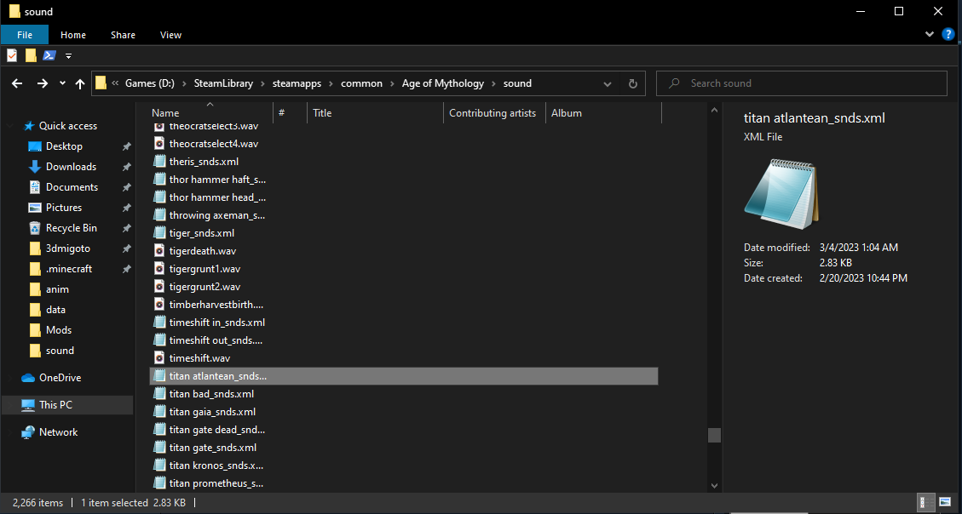Navigate up one folder level arrow
The height and width of the screenshot is (514, 962).
coord(80,83)
